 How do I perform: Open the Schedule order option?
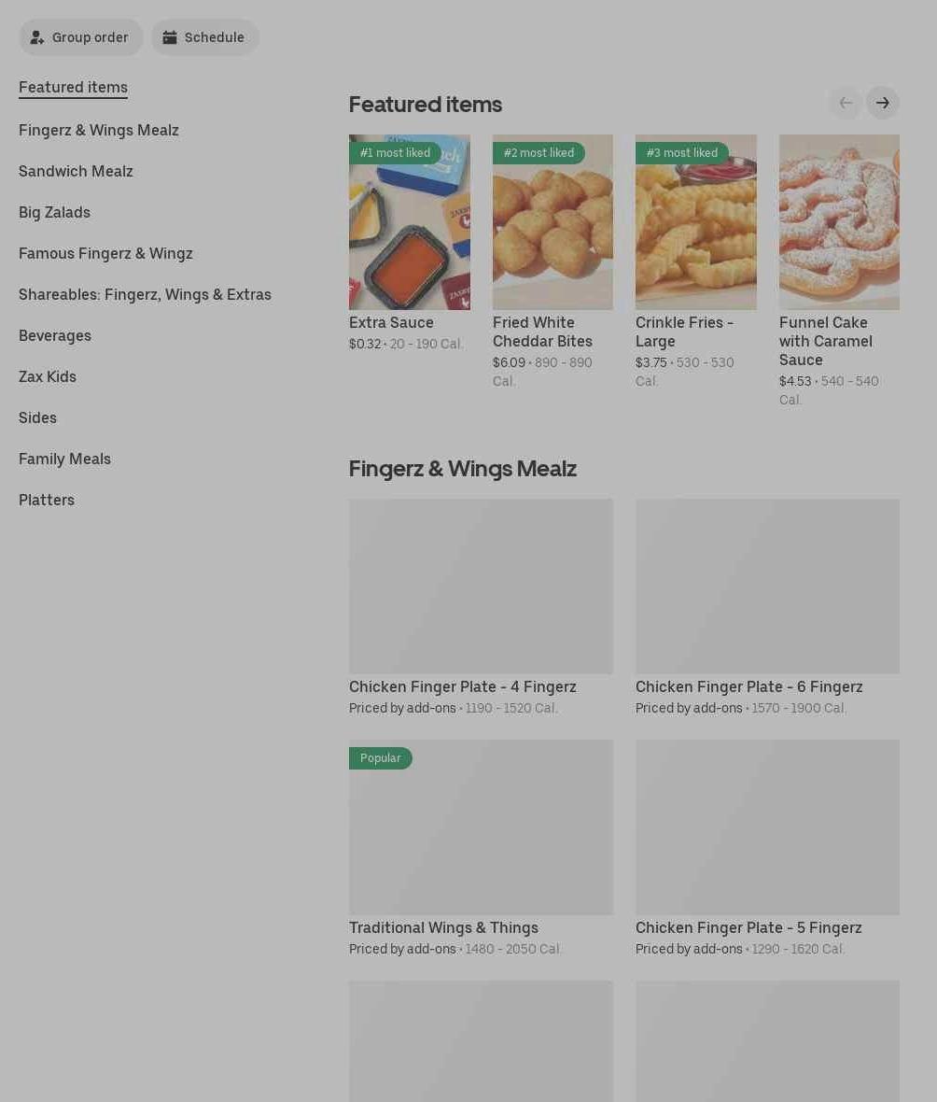tap(205, 37)
